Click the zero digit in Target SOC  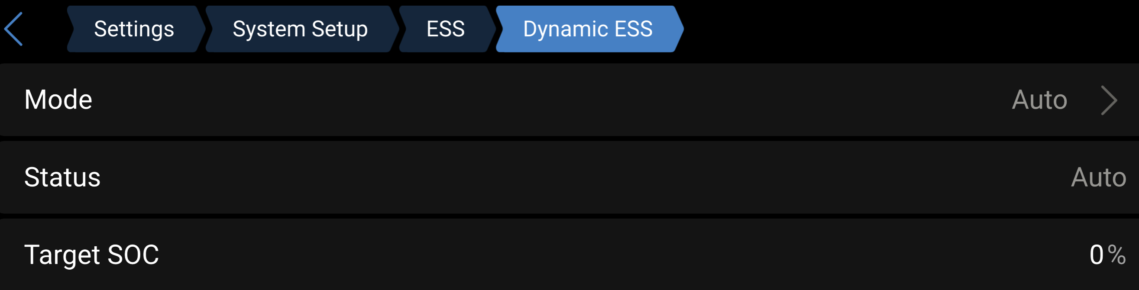[1096, 255]
